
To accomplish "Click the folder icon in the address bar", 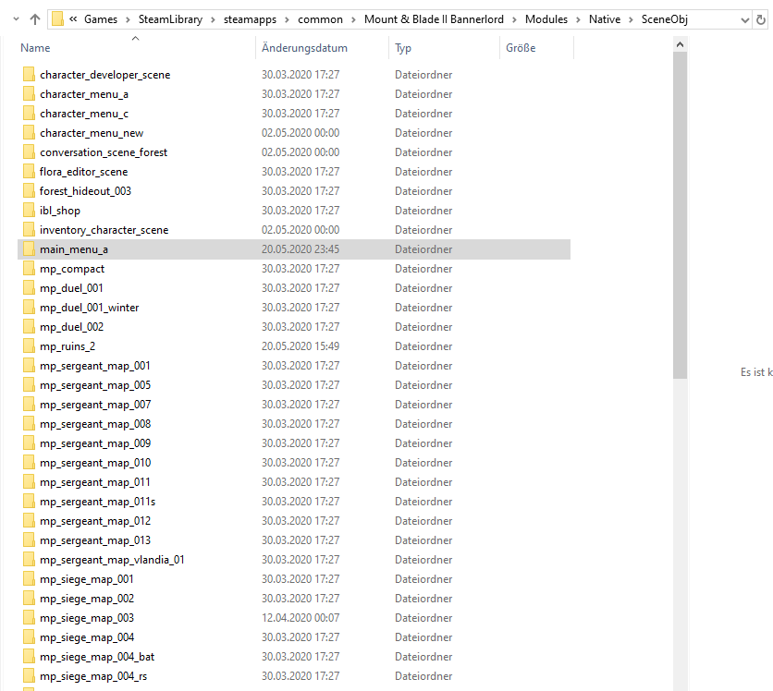I will click(x=58, y=19).
